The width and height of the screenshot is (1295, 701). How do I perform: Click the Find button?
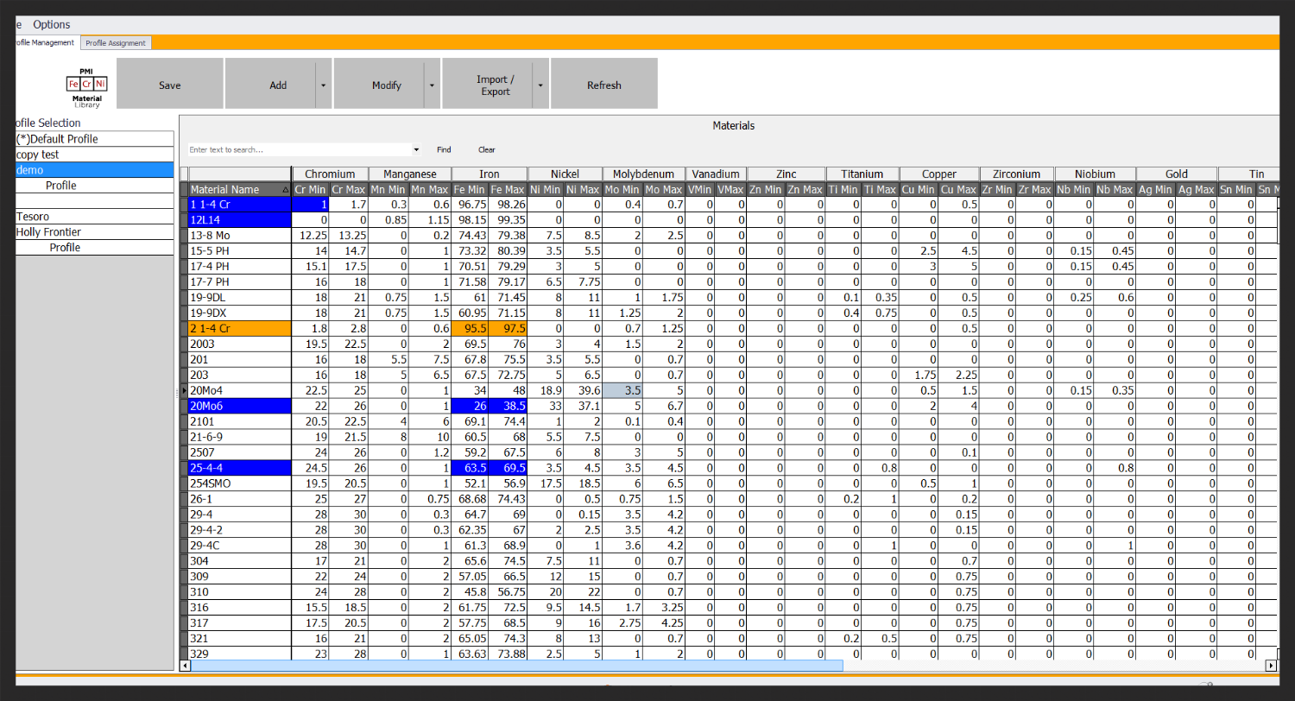(x=444, y=149)
